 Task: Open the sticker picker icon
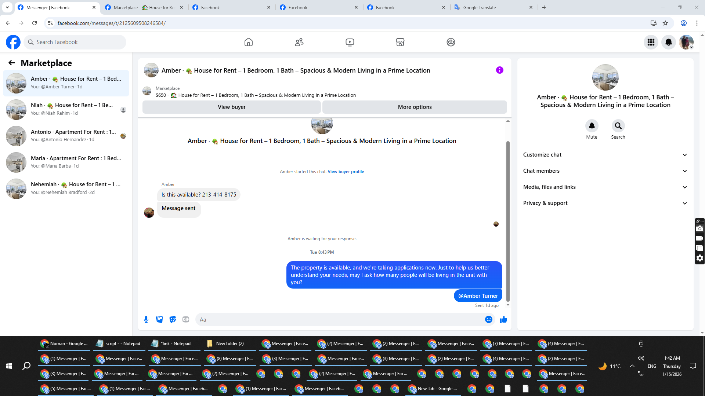(173, 319)
